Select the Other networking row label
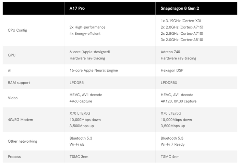Viewport: 240px width, 165px height. click(22, 141)
